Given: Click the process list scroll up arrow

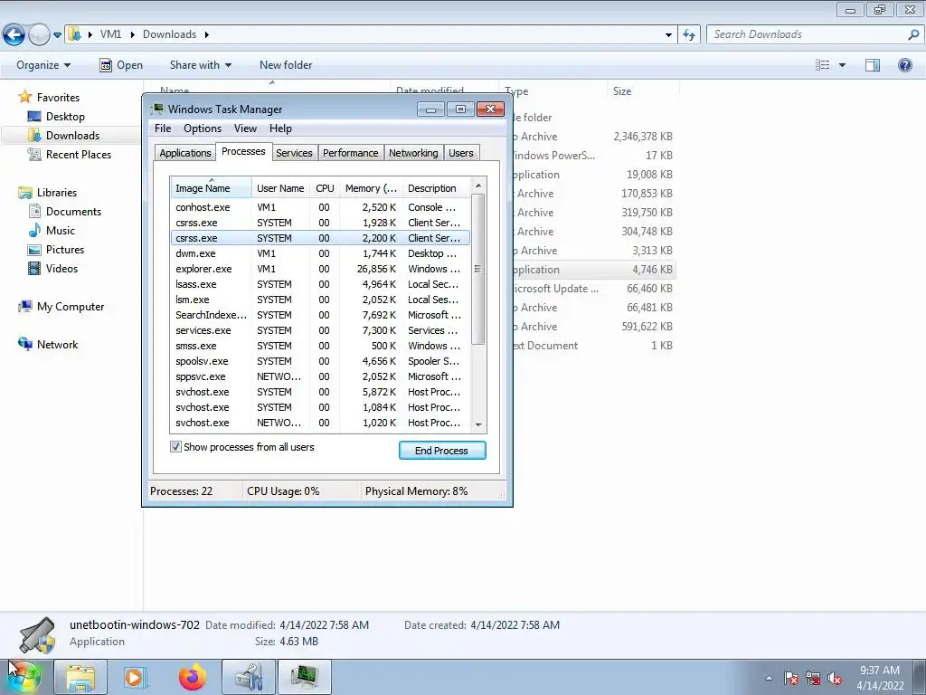Looking at the screenshot, I should point(478,186).
